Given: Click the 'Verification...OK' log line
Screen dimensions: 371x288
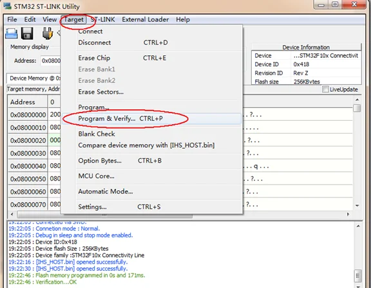Looking at the screenshot, I should click(43, 282).
